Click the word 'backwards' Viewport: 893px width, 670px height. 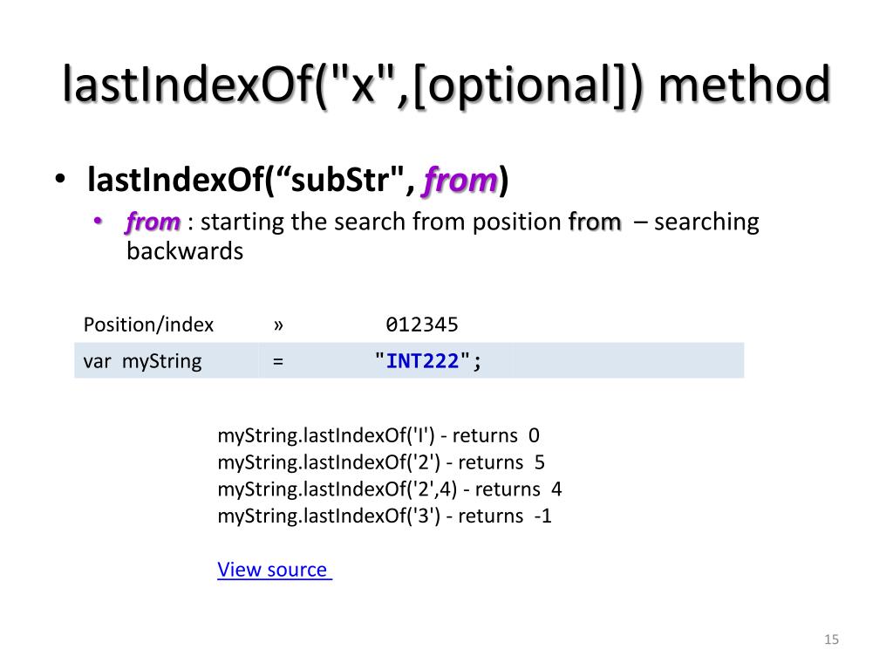[x=185, y=251]
